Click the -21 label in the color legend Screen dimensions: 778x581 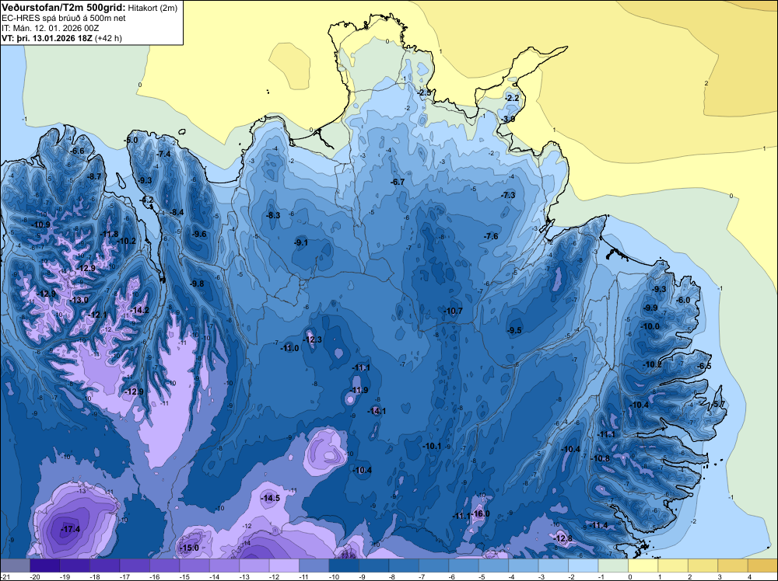pyautogui.click(x=5, y=576)
